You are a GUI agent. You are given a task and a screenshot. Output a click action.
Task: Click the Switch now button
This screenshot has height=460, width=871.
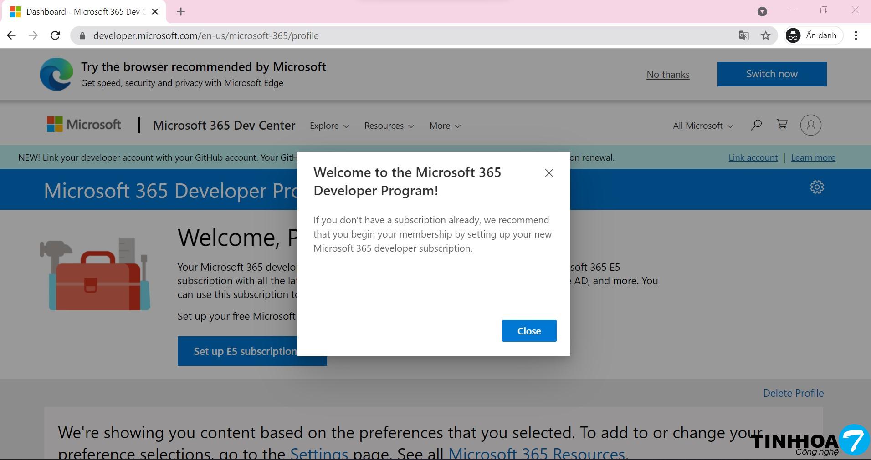(x=772, y=74)
